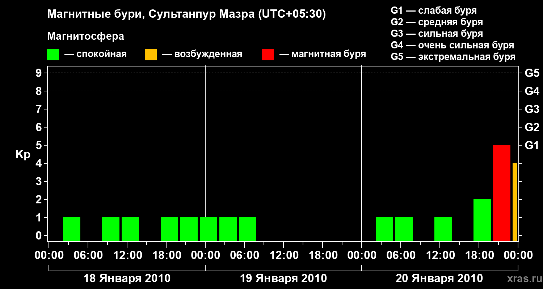Image resolution: width=543 pixels, height=289 pixels.
Task: Click the Kp axis value "5"
Action: pyautogui.click(x=39, y=145)
